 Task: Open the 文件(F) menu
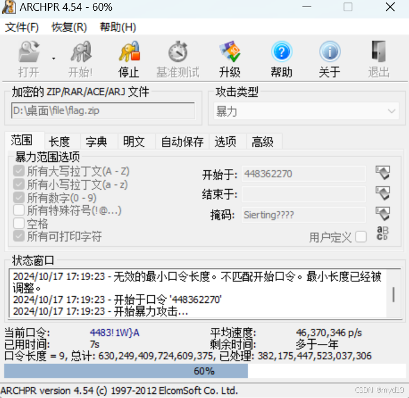coord(22,27)
